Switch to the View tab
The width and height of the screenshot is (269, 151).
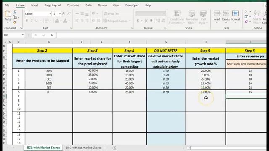point(116,5)
